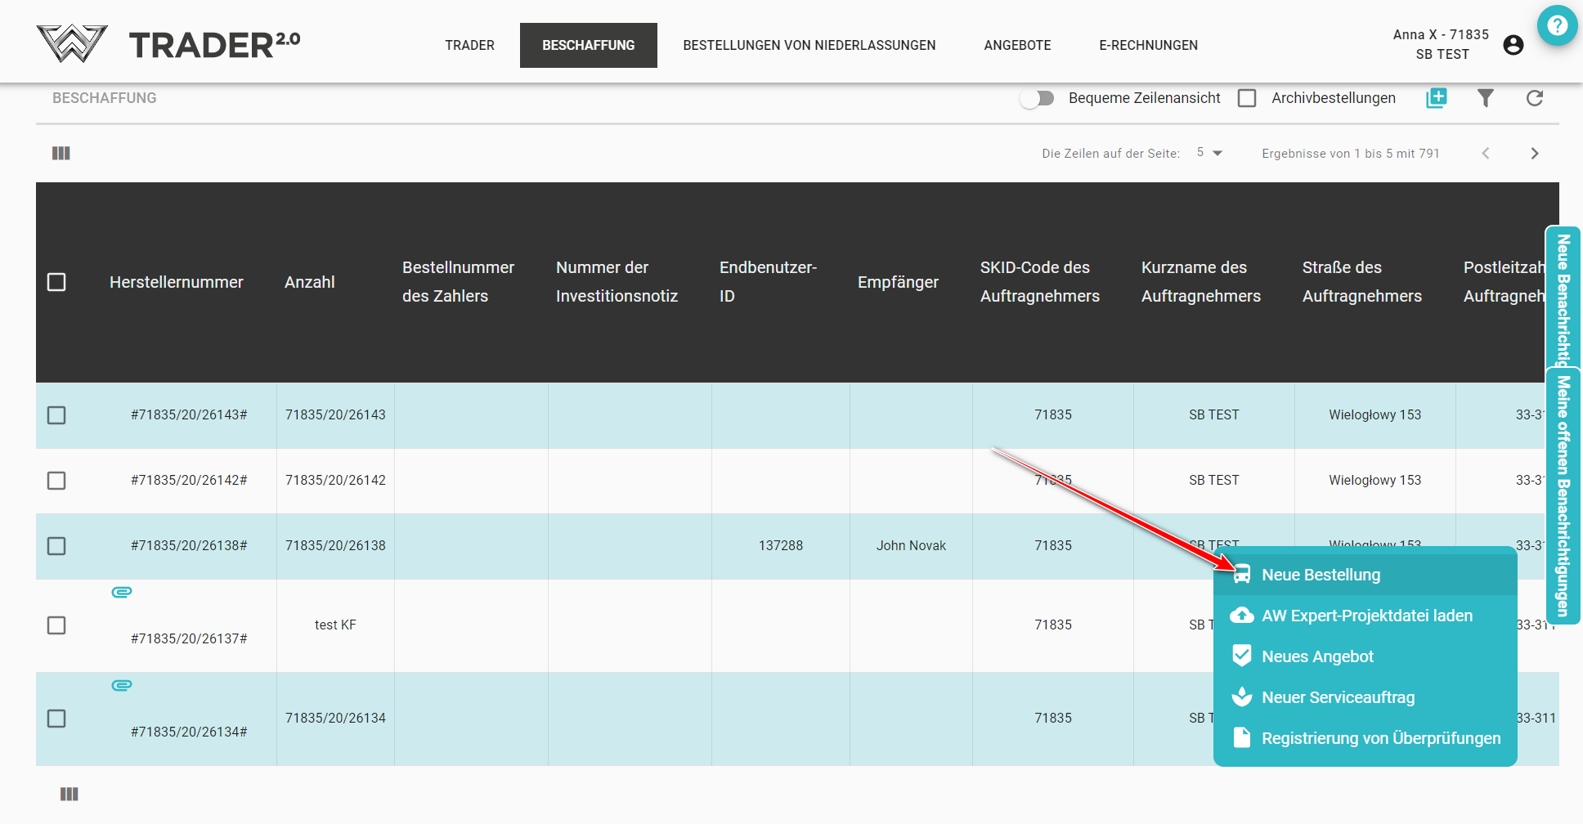Check the row for order #71835/20/26143#
The width and height of the screenshot is (1583, 824).
pyautogui.click(x=56, y=415)
